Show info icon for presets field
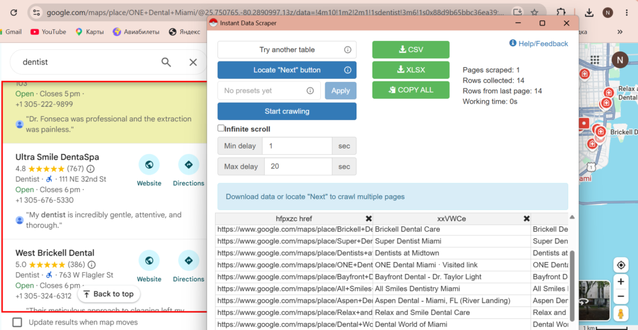This screenshot has width=638, height=330. pos(310,91)
